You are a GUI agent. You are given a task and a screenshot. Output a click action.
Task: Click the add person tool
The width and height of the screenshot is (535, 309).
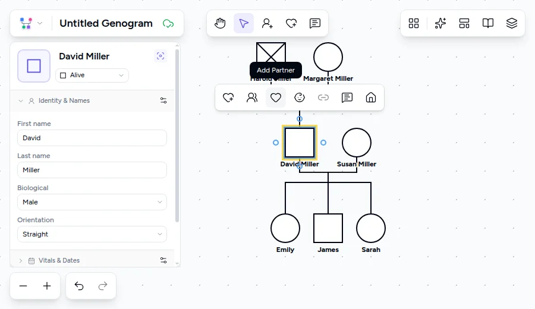267,23
